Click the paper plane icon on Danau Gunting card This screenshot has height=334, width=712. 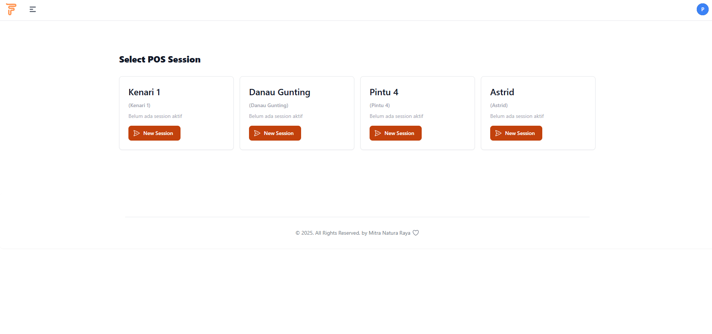point(257,133)
